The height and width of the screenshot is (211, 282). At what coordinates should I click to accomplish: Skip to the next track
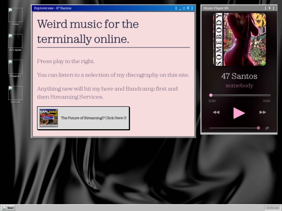(263, 113)
